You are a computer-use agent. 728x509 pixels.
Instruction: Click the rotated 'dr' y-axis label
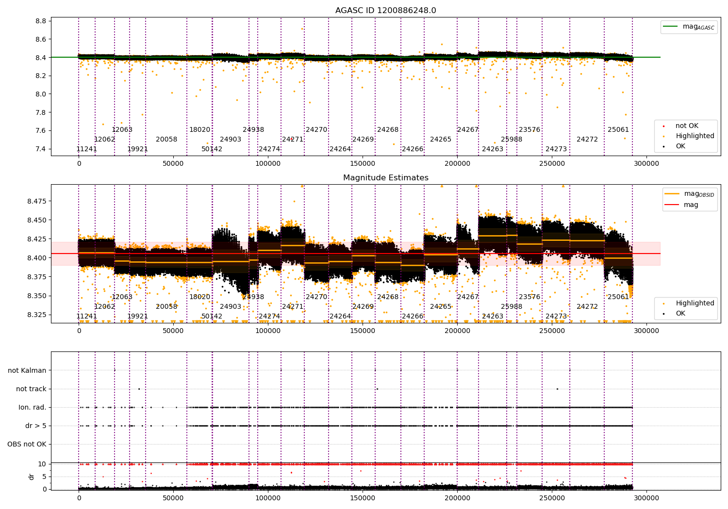(32, 477)
